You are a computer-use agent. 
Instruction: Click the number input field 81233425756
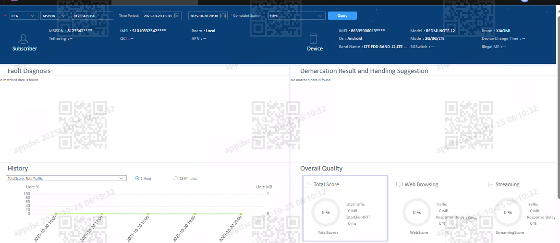[x=93, y=16]
